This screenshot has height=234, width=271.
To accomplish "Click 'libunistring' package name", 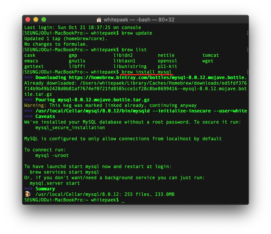I will click(130, 66).
